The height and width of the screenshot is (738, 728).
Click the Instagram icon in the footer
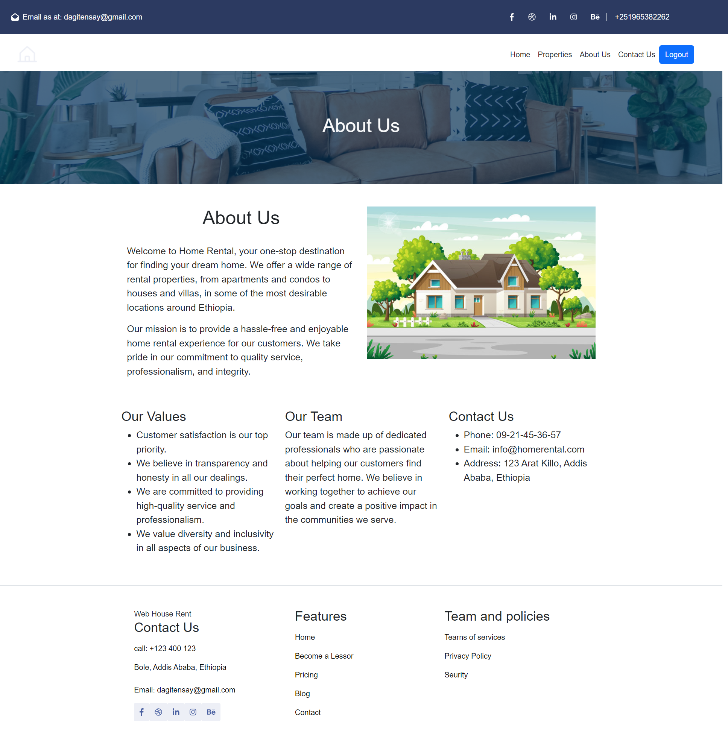[x=193, y=712]
